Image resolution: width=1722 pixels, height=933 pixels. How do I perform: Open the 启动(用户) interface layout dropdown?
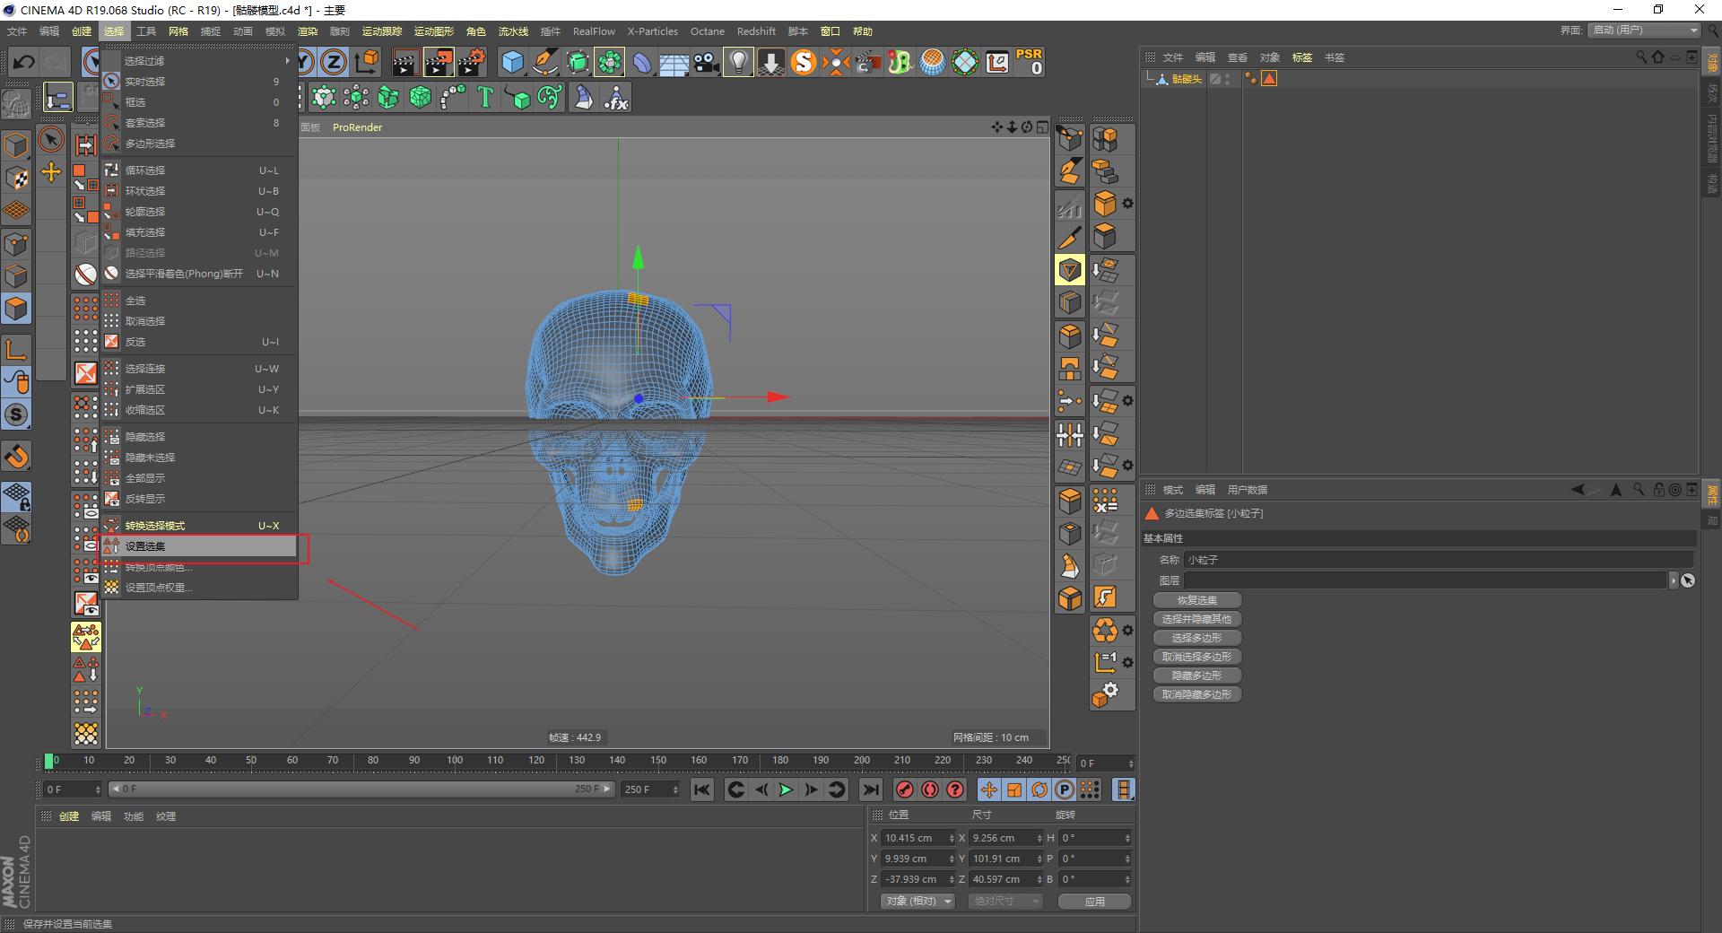point(1643,30)
